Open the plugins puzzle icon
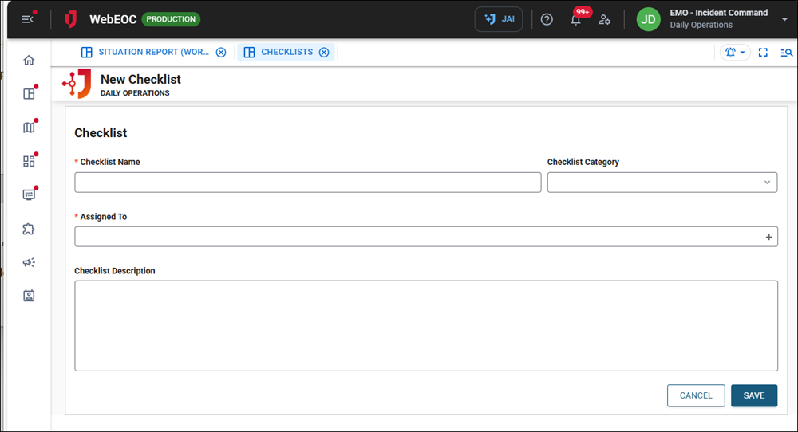 [x=30, y=229]
